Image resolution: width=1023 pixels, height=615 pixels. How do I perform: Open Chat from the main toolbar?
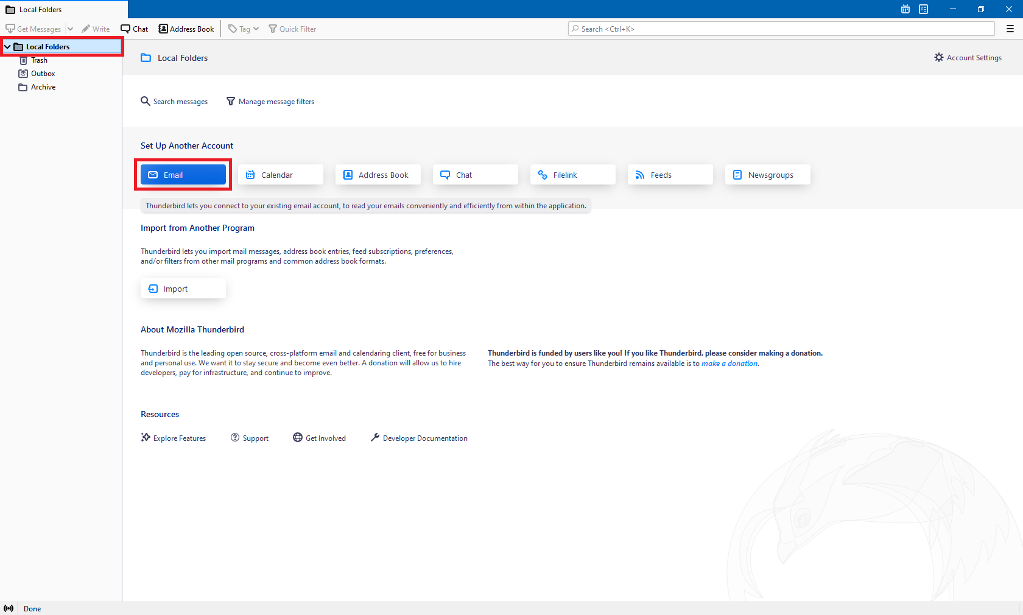point(135,29)
